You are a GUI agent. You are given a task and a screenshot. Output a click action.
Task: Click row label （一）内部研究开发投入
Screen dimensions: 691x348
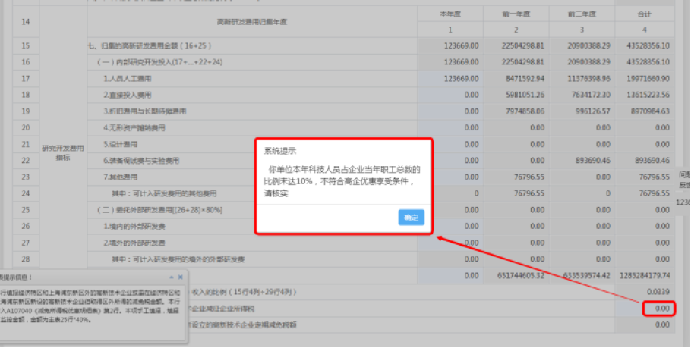[159, 62]
